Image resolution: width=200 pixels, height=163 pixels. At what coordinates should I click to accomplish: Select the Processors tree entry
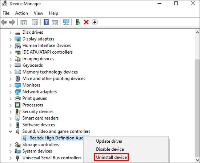click(x=33, y=105)
